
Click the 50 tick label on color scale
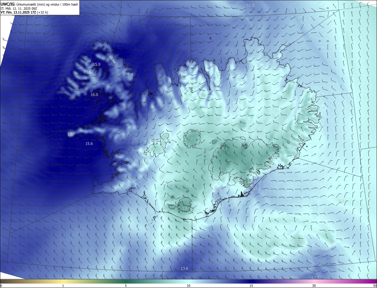(x=375, y=286)
